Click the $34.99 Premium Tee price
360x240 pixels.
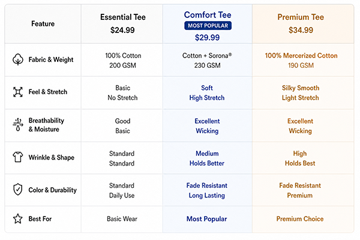(x=301, y=30)
